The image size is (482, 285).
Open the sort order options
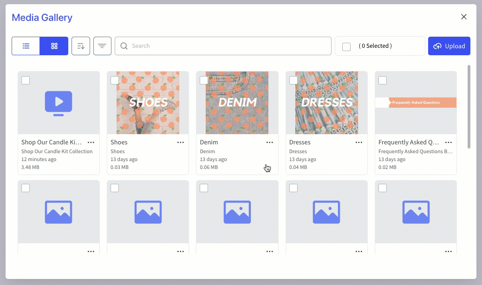81,46
